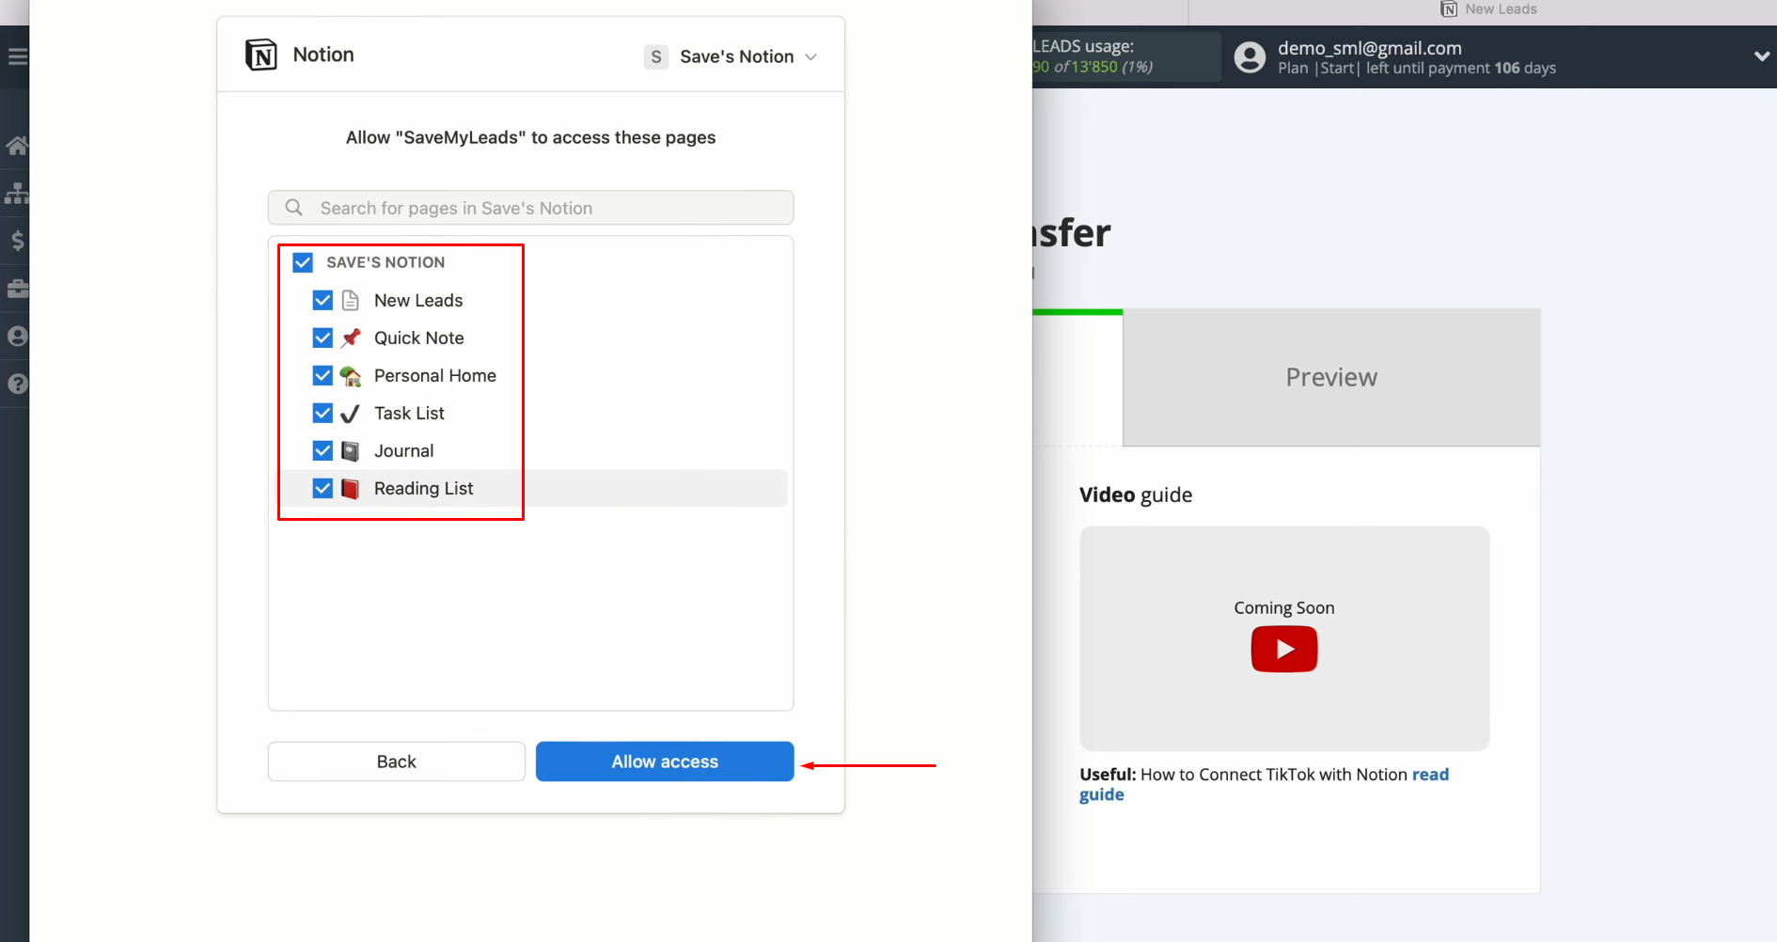Click the demo_sml@gmail.com account email
1777x942 pixels.
click(x=1370, y=48)
